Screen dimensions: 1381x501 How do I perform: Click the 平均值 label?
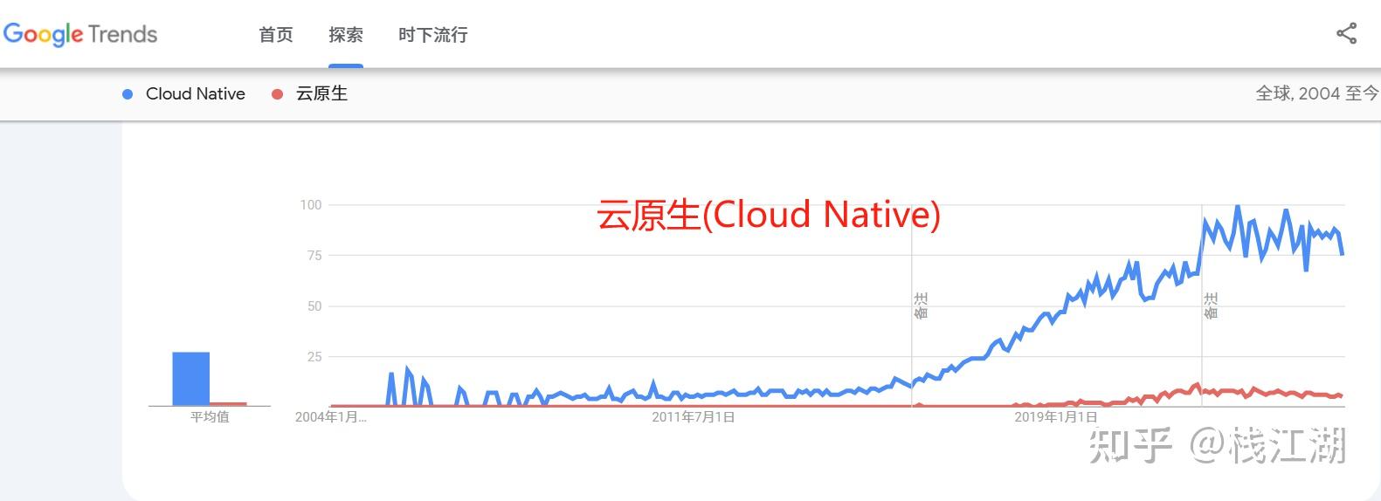(x=210, y=417)
